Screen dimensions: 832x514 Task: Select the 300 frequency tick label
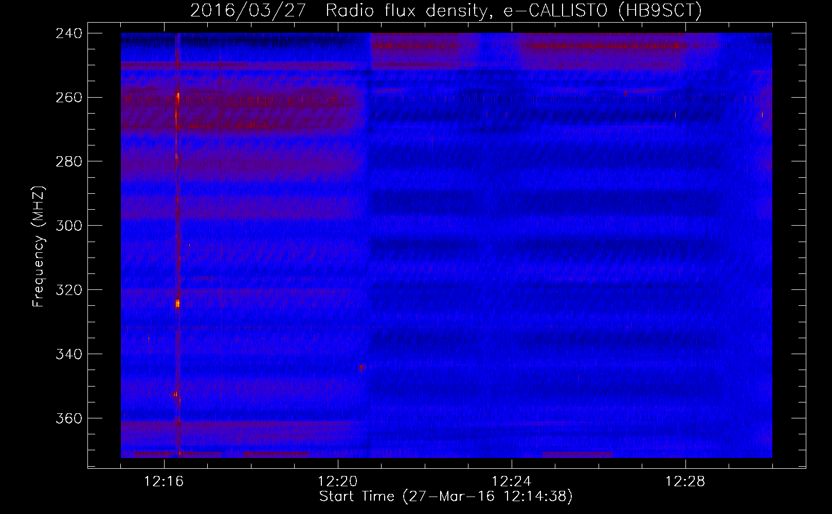69,226
